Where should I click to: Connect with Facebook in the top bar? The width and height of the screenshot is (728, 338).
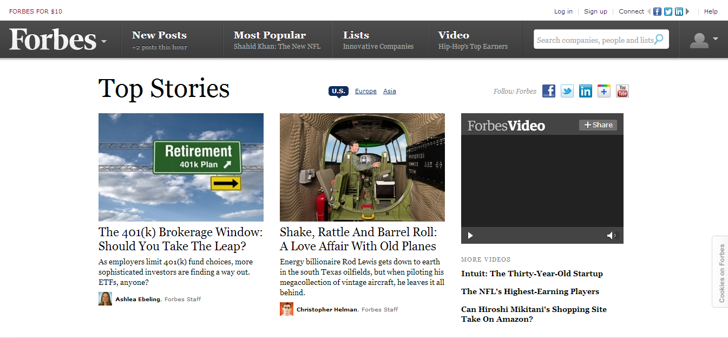click(x=658, y=11)
